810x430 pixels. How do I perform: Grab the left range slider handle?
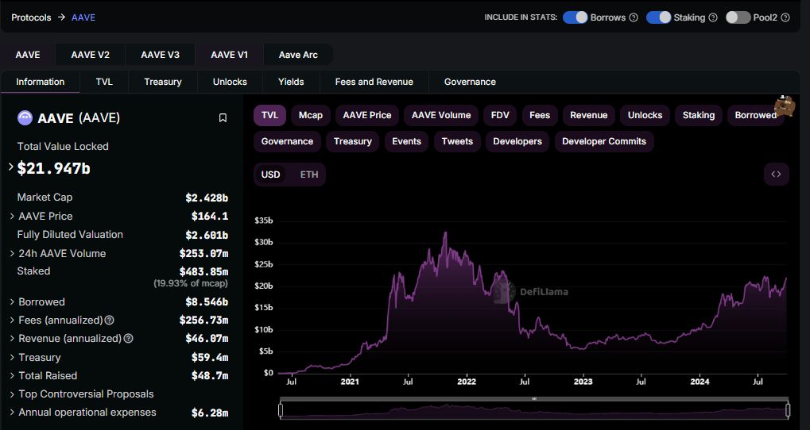(281, 410)
